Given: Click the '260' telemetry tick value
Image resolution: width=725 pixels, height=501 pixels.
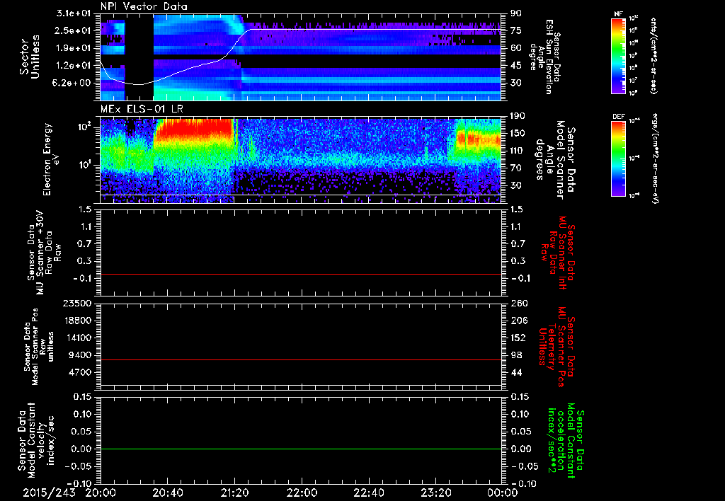Looking at the screenshot, I should tap(518, 303).
